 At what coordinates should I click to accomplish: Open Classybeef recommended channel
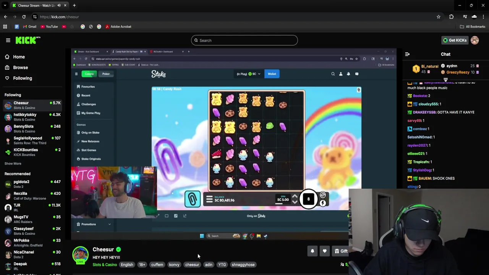(32, 231)
